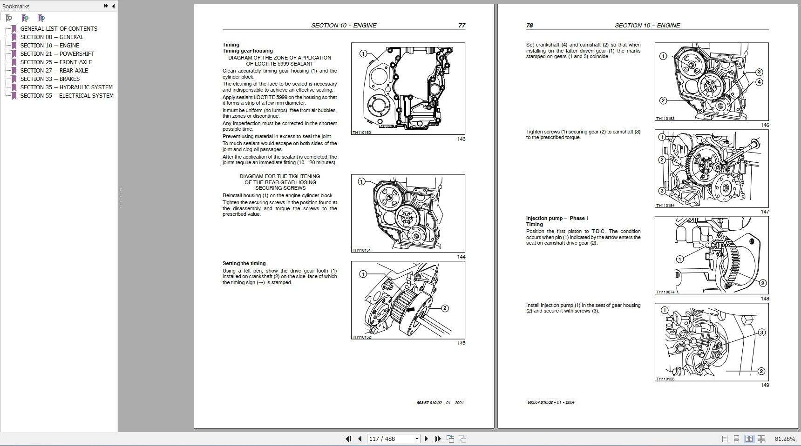This screenshot has width=801, height=446.
Task: Click the 81.28% zoom level
Action: pos(785,439)
